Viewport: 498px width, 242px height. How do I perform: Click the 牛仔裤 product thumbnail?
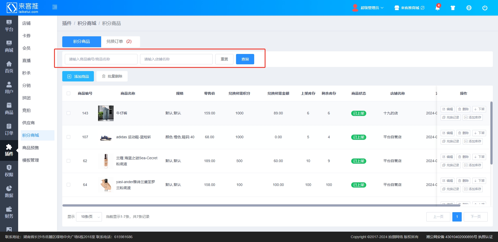pos(106,113)
